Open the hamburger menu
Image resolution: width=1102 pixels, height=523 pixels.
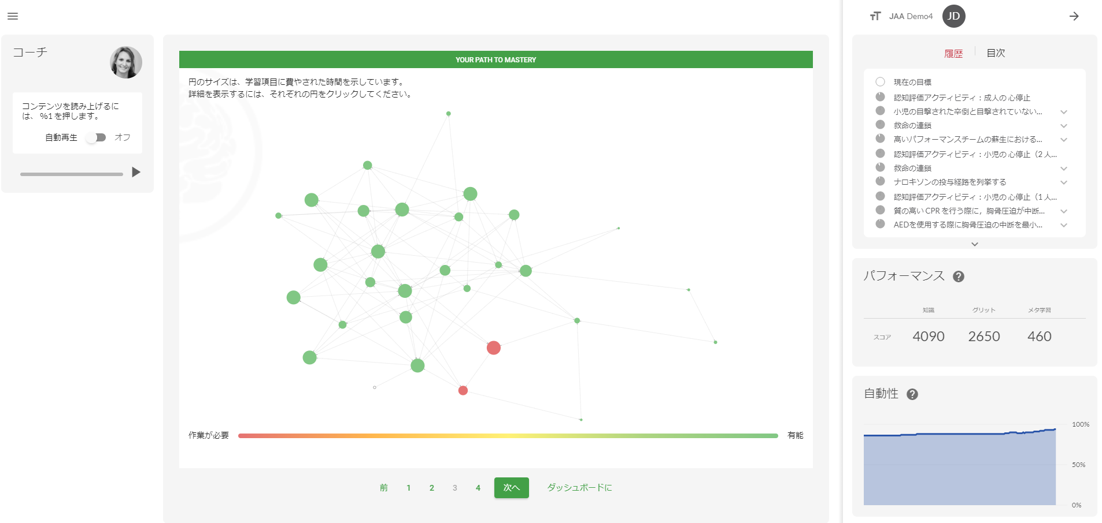pos(13,16)
